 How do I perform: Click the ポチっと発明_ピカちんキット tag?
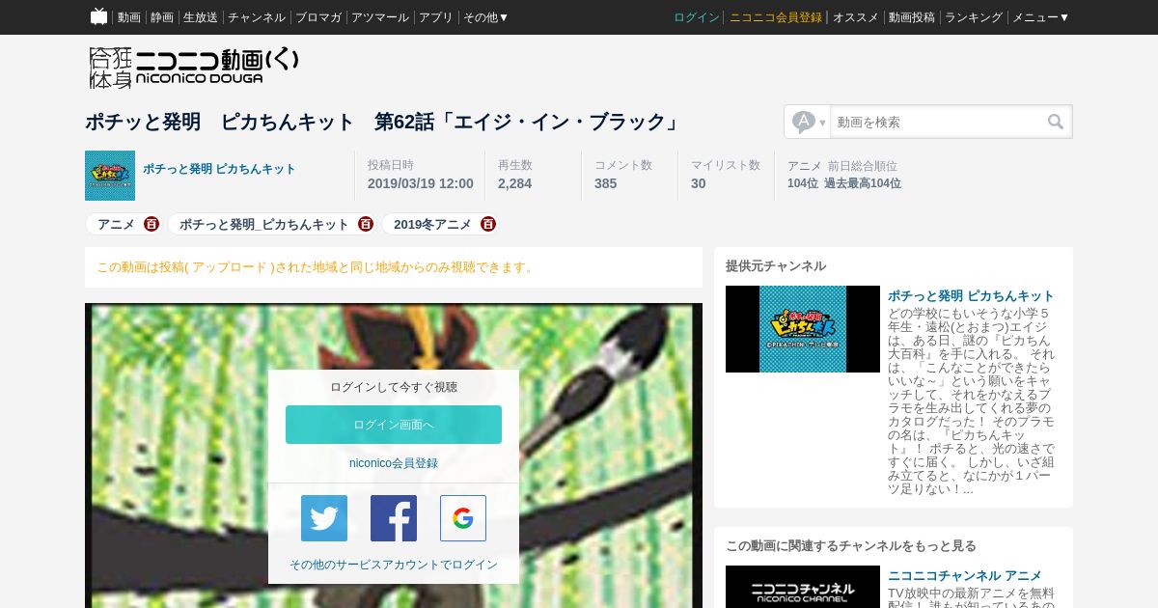[264, 224]
